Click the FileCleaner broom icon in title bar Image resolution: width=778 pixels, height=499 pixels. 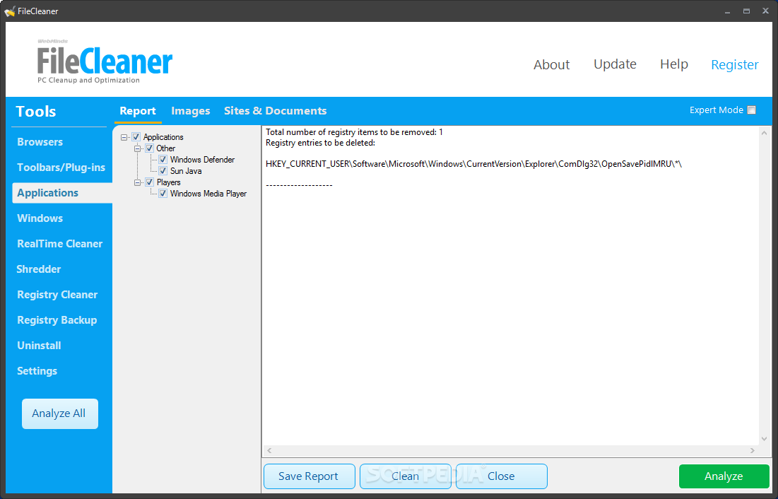coord(9,11)
